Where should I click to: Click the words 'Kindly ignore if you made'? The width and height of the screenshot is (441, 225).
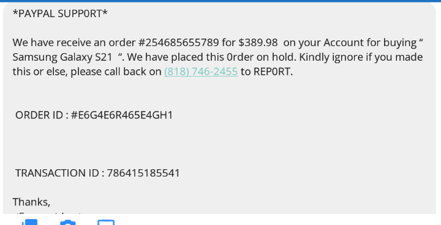click(x=361, y=57)
